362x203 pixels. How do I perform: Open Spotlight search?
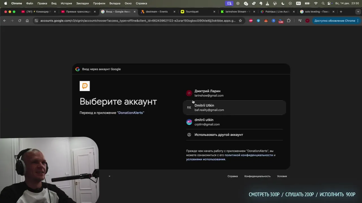click(323, 3)
